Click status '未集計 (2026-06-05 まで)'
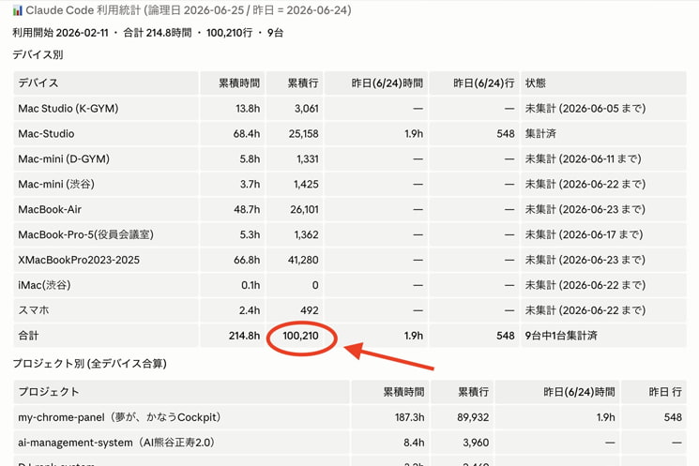The height and width of the screenshot is (466, 699). click(585, 108)
